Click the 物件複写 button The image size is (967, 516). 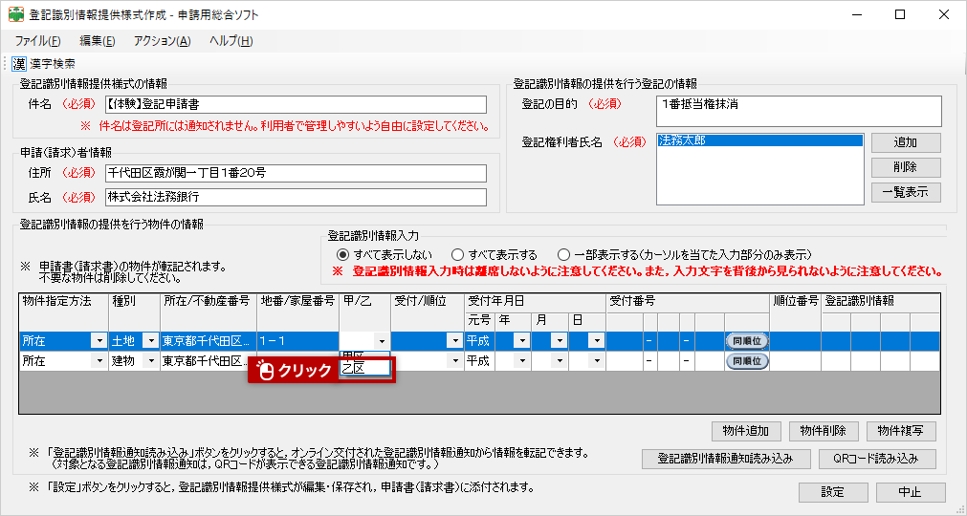901,431
